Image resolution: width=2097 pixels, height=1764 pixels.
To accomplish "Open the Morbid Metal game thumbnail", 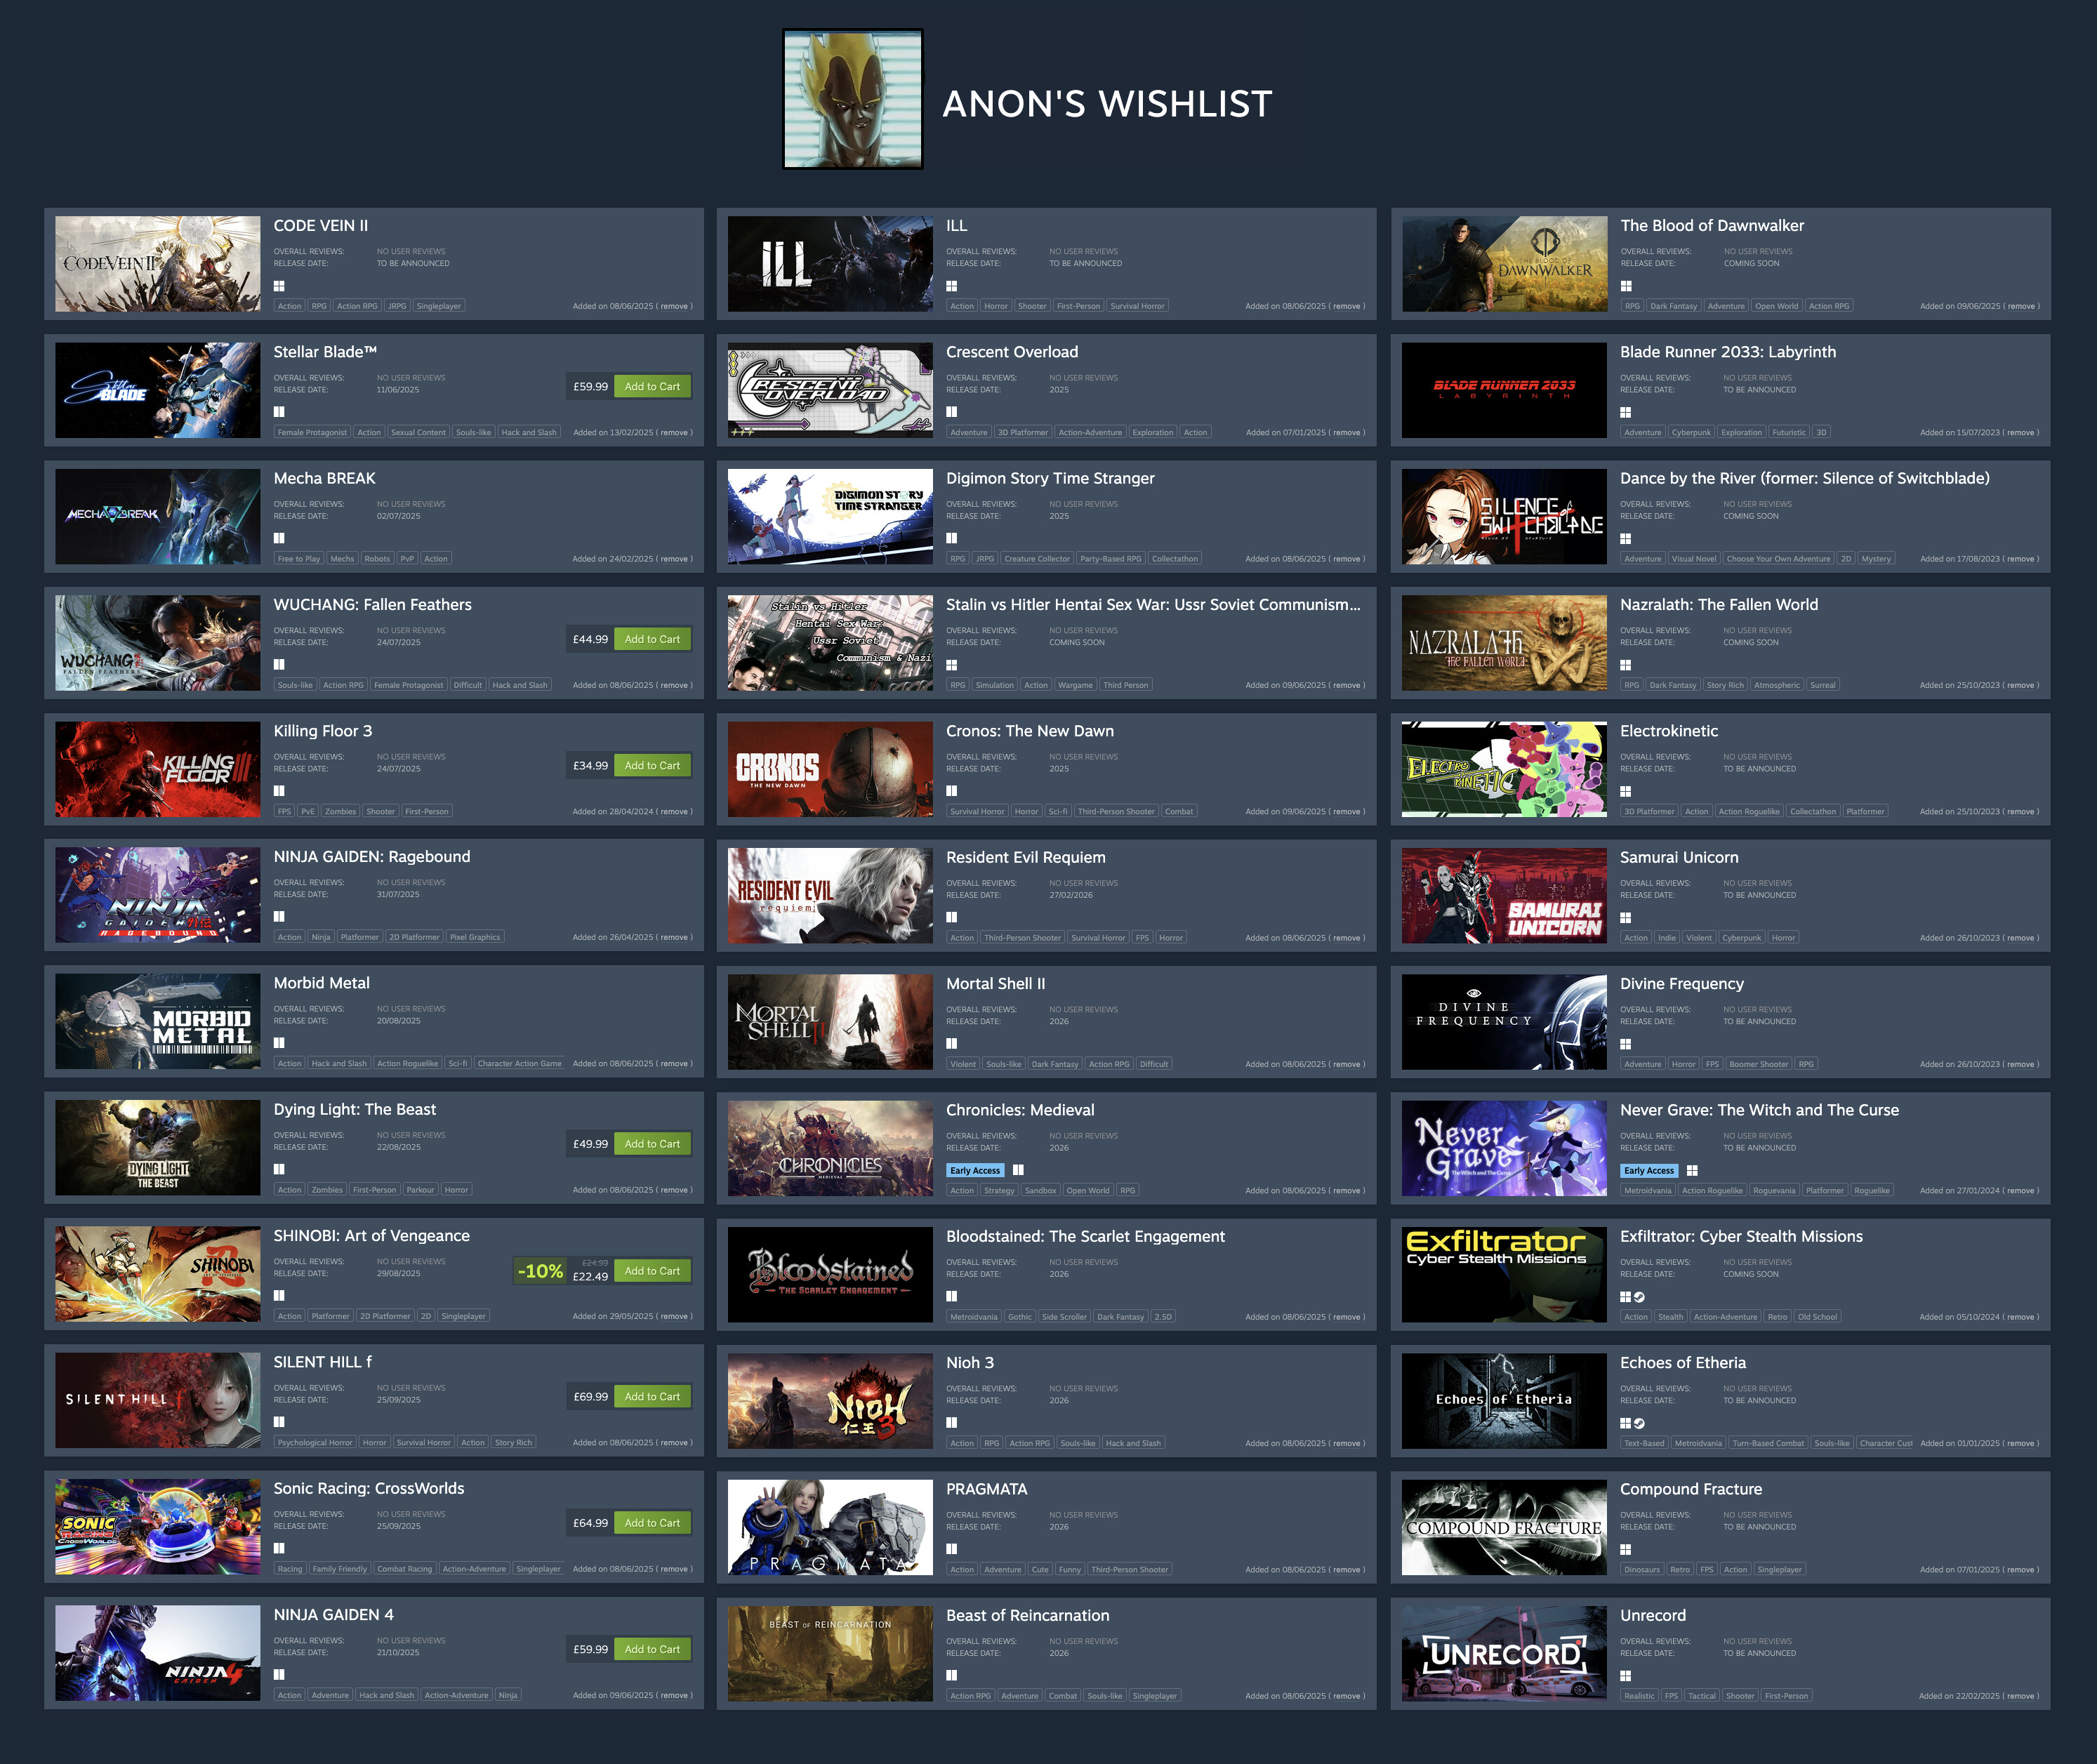I will pyautogui.click(x=158, y=1021).
